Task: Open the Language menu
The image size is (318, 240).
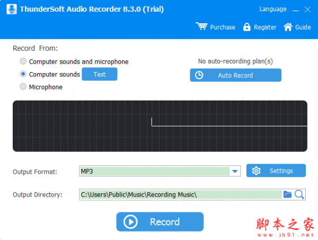Action: [x=273, y=9]
